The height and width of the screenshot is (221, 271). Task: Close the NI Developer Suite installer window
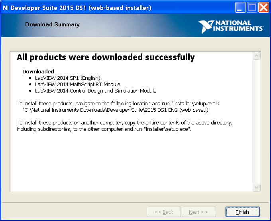[x=263, y=7]
